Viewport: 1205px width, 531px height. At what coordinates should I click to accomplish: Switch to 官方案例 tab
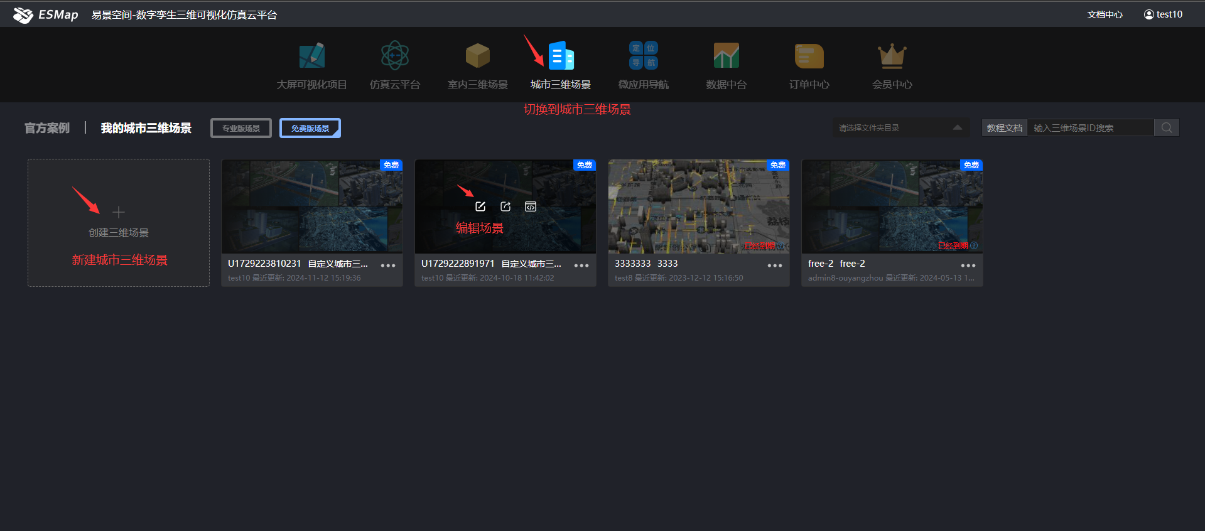pos(47,128)
